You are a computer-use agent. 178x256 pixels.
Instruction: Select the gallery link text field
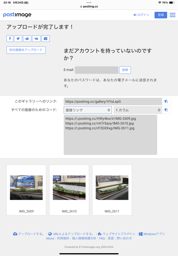coord(113,101)
